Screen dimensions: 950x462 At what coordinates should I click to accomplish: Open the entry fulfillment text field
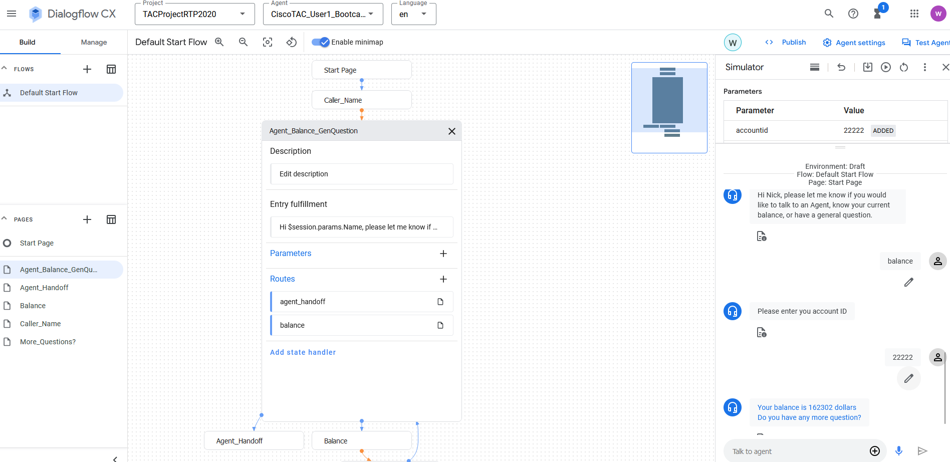click(362, 227)
